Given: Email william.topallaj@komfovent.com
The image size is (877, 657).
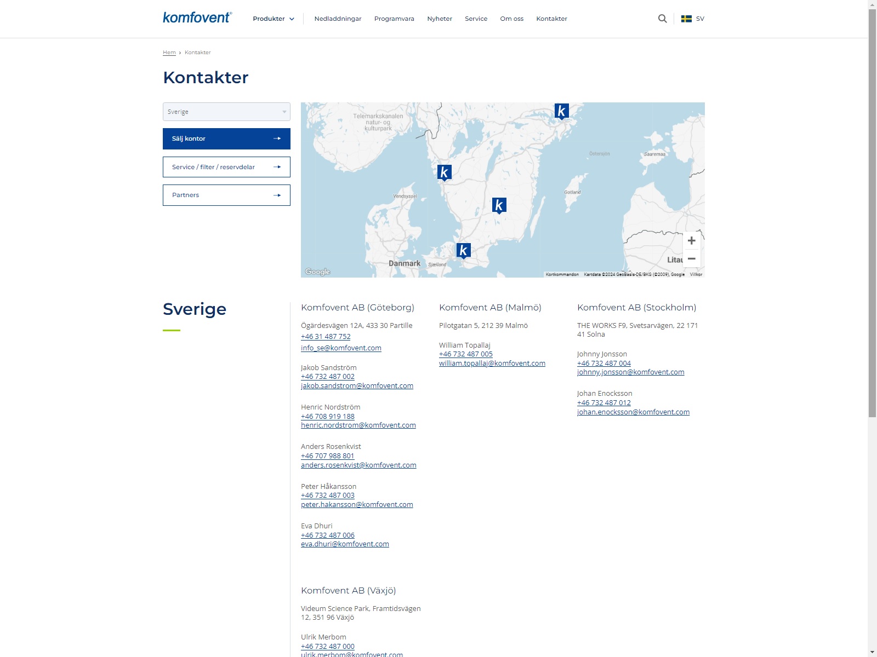Looking at the screenshot, I should pyautogui.click(x=492, y=363).
